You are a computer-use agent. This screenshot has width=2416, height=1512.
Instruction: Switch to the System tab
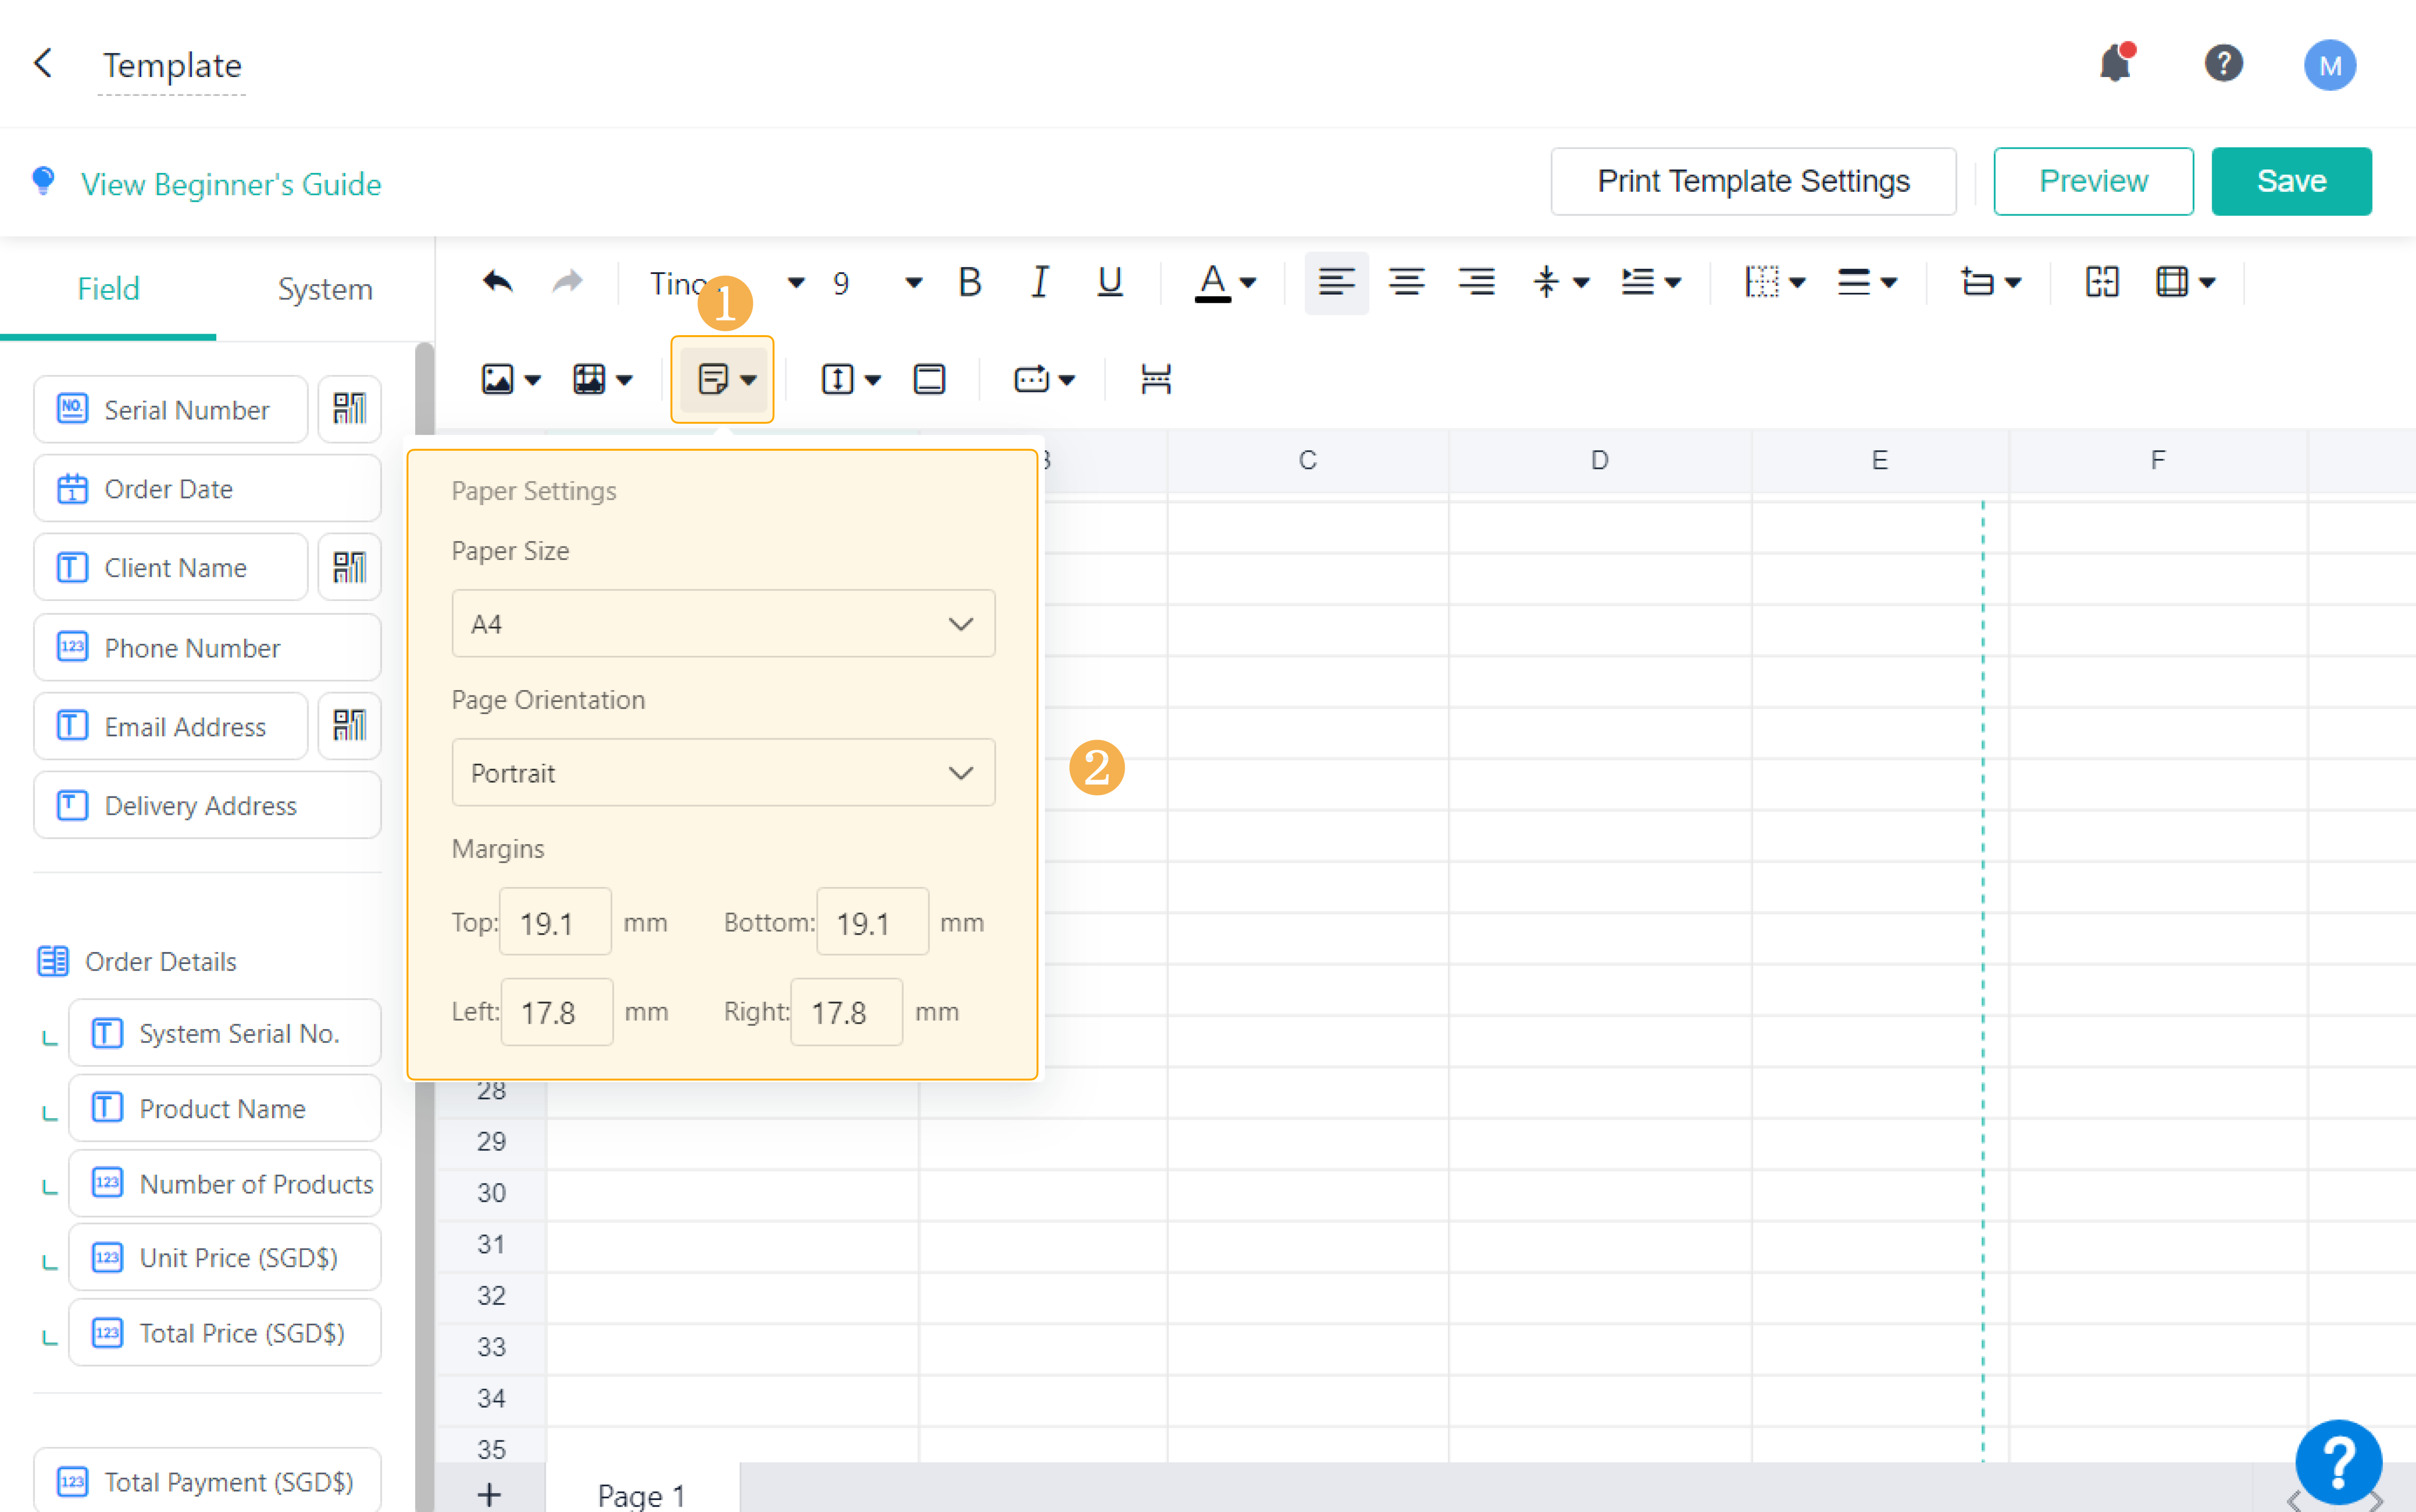click(x=324, y=289)
